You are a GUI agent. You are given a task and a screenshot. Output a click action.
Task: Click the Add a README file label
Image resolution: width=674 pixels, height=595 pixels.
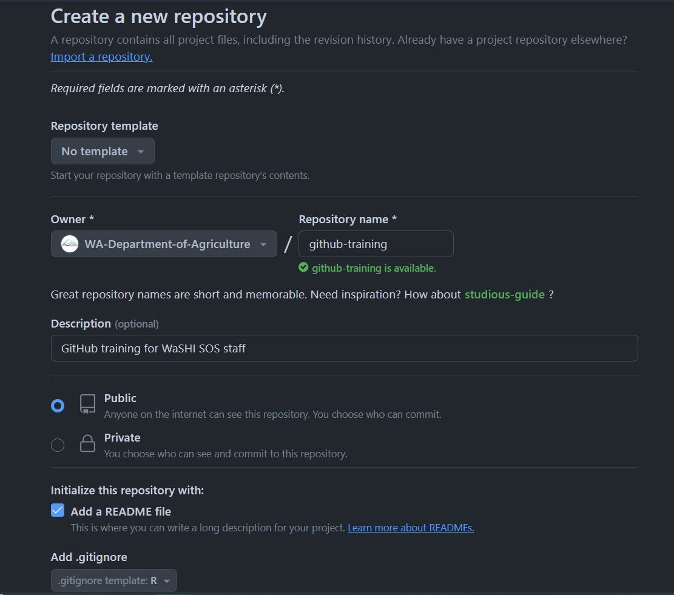tap(121, 511)
